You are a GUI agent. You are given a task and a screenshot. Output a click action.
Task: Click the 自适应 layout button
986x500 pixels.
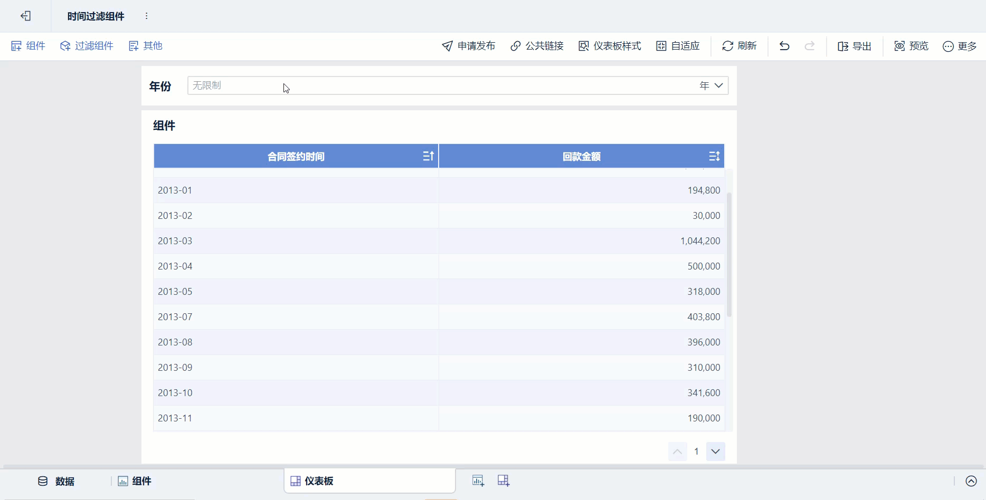click(x=678, y=46)
